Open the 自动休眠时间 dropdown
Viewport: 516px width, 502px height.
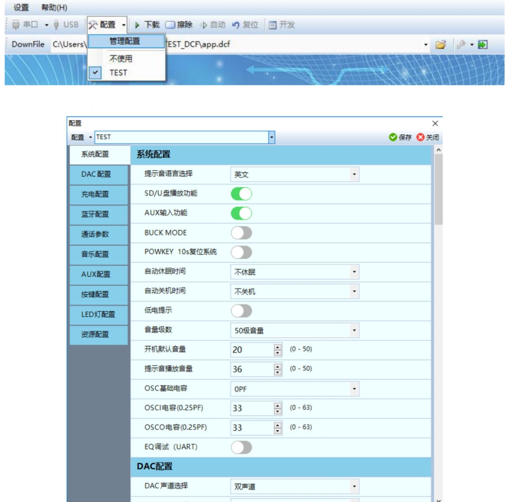coord(295,272)
